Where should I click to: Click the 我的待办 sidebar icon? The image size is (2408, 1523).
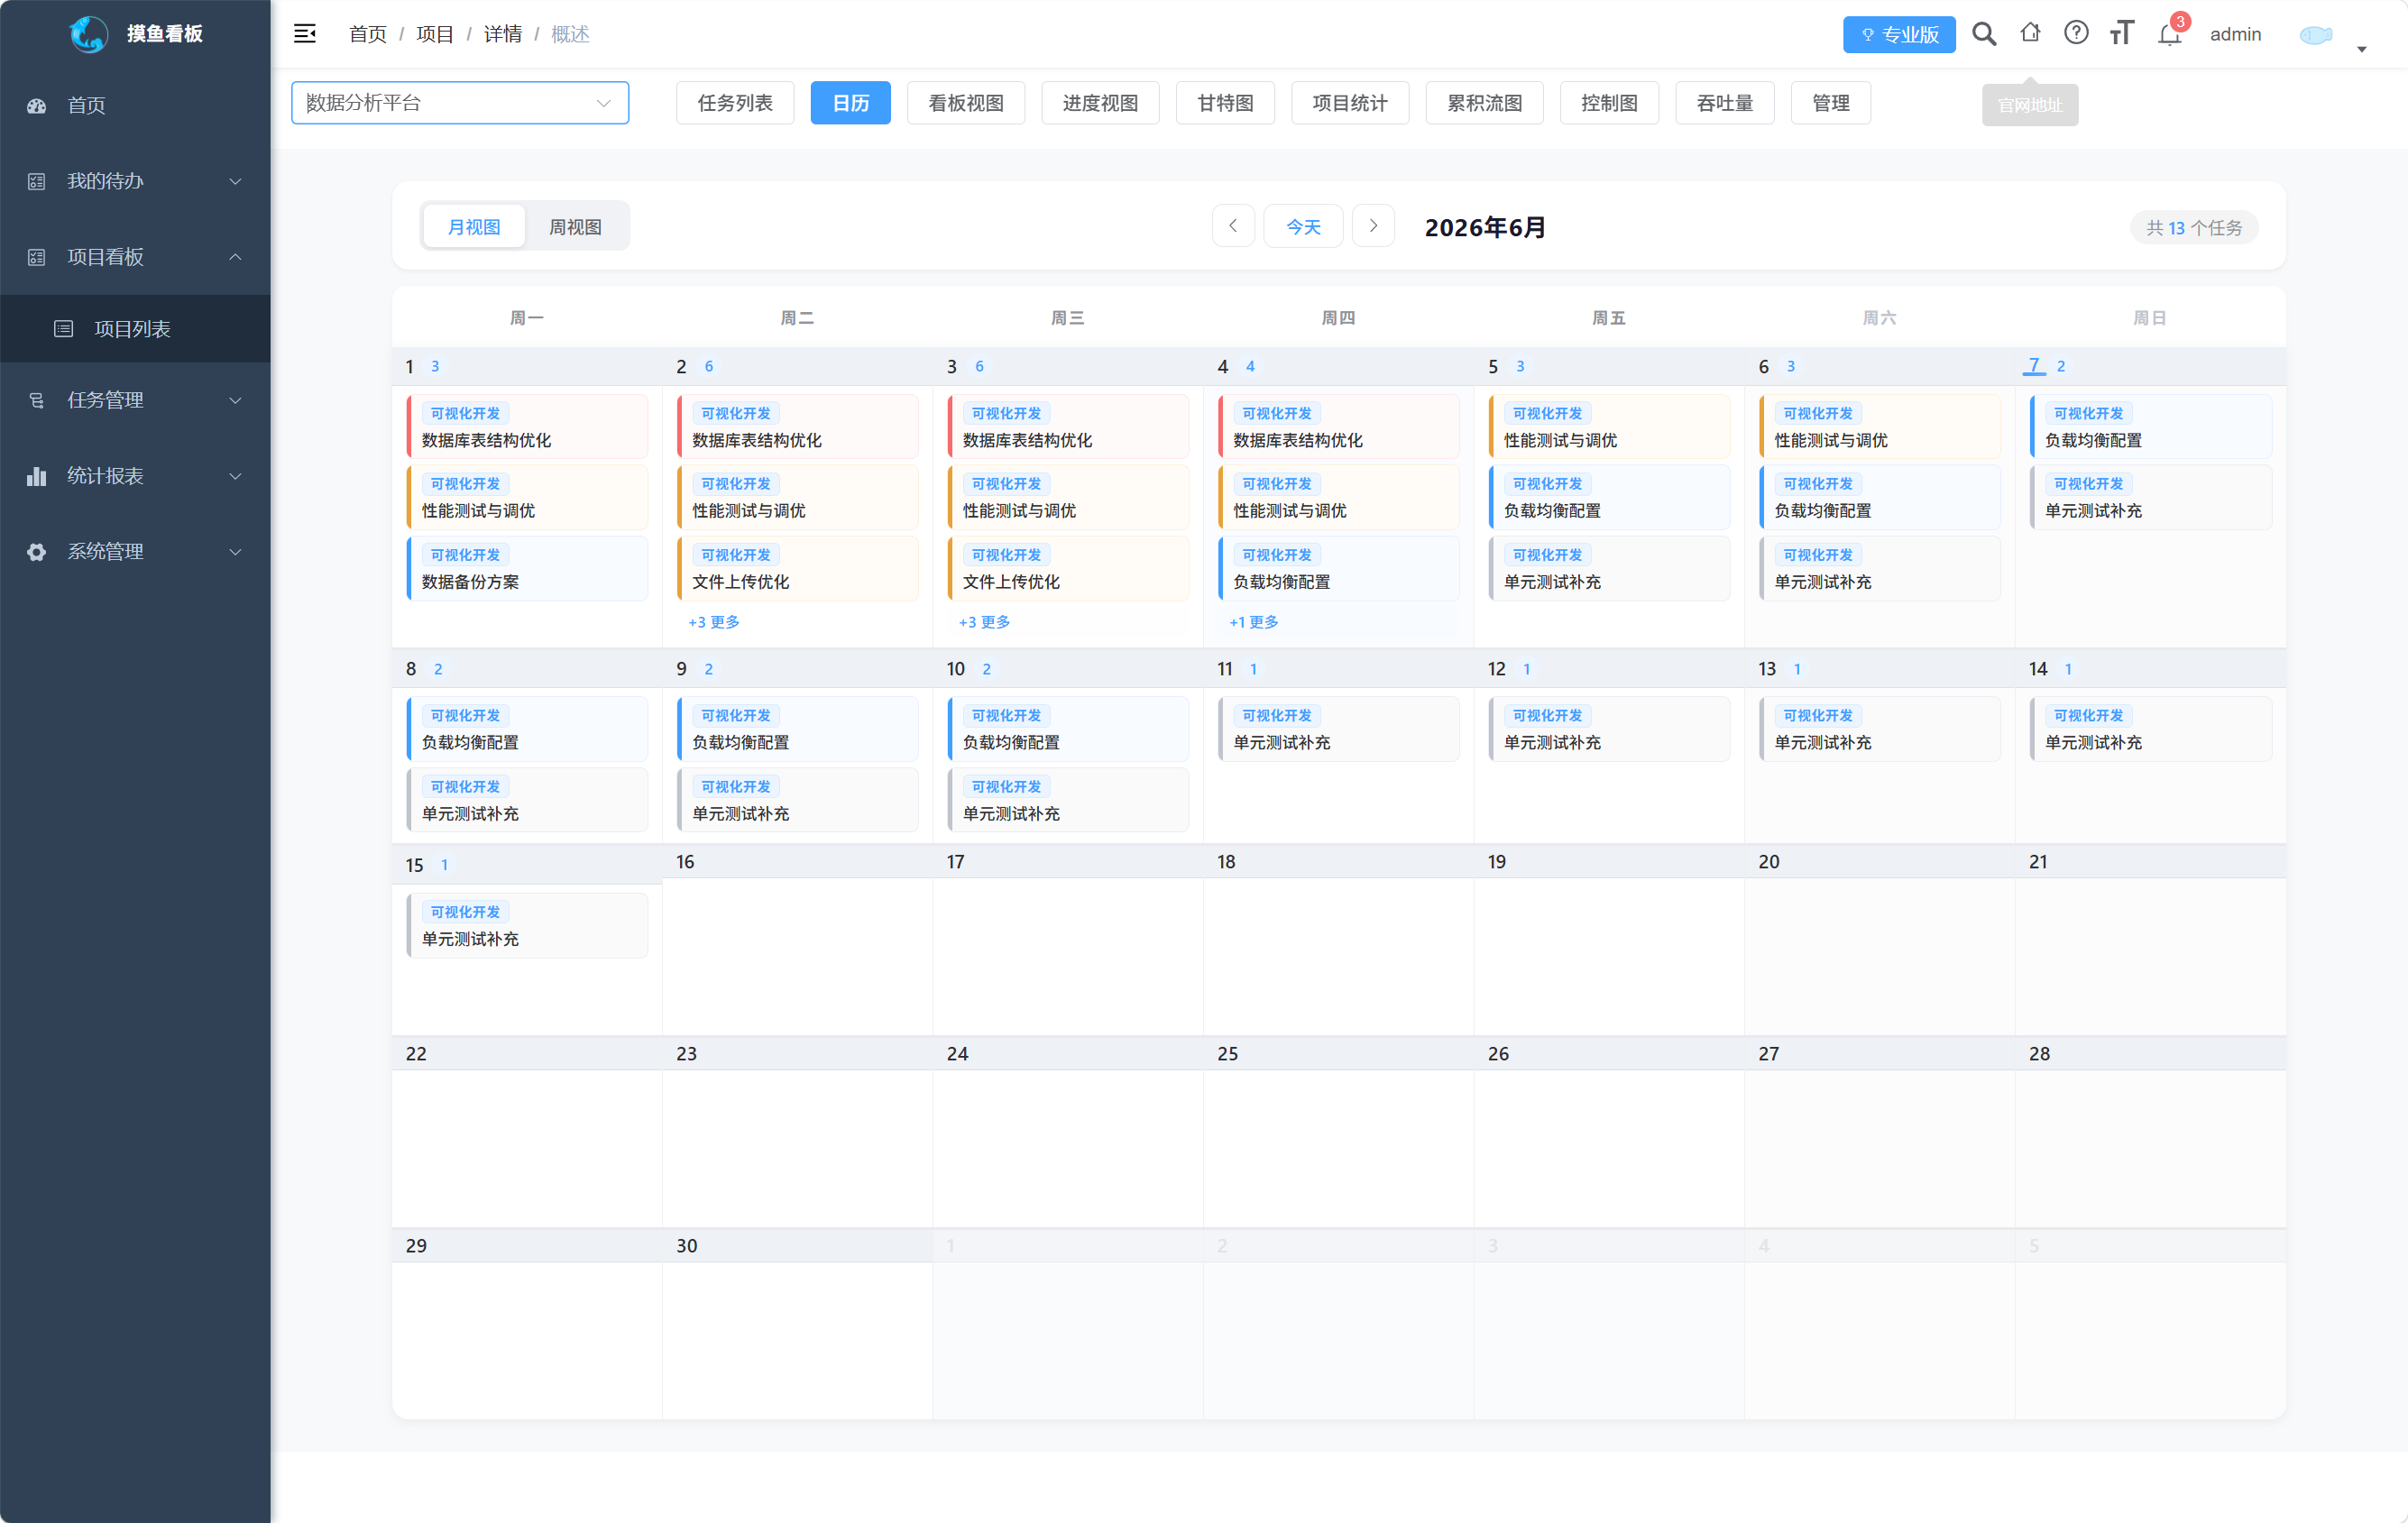click(x=37, y=181)
